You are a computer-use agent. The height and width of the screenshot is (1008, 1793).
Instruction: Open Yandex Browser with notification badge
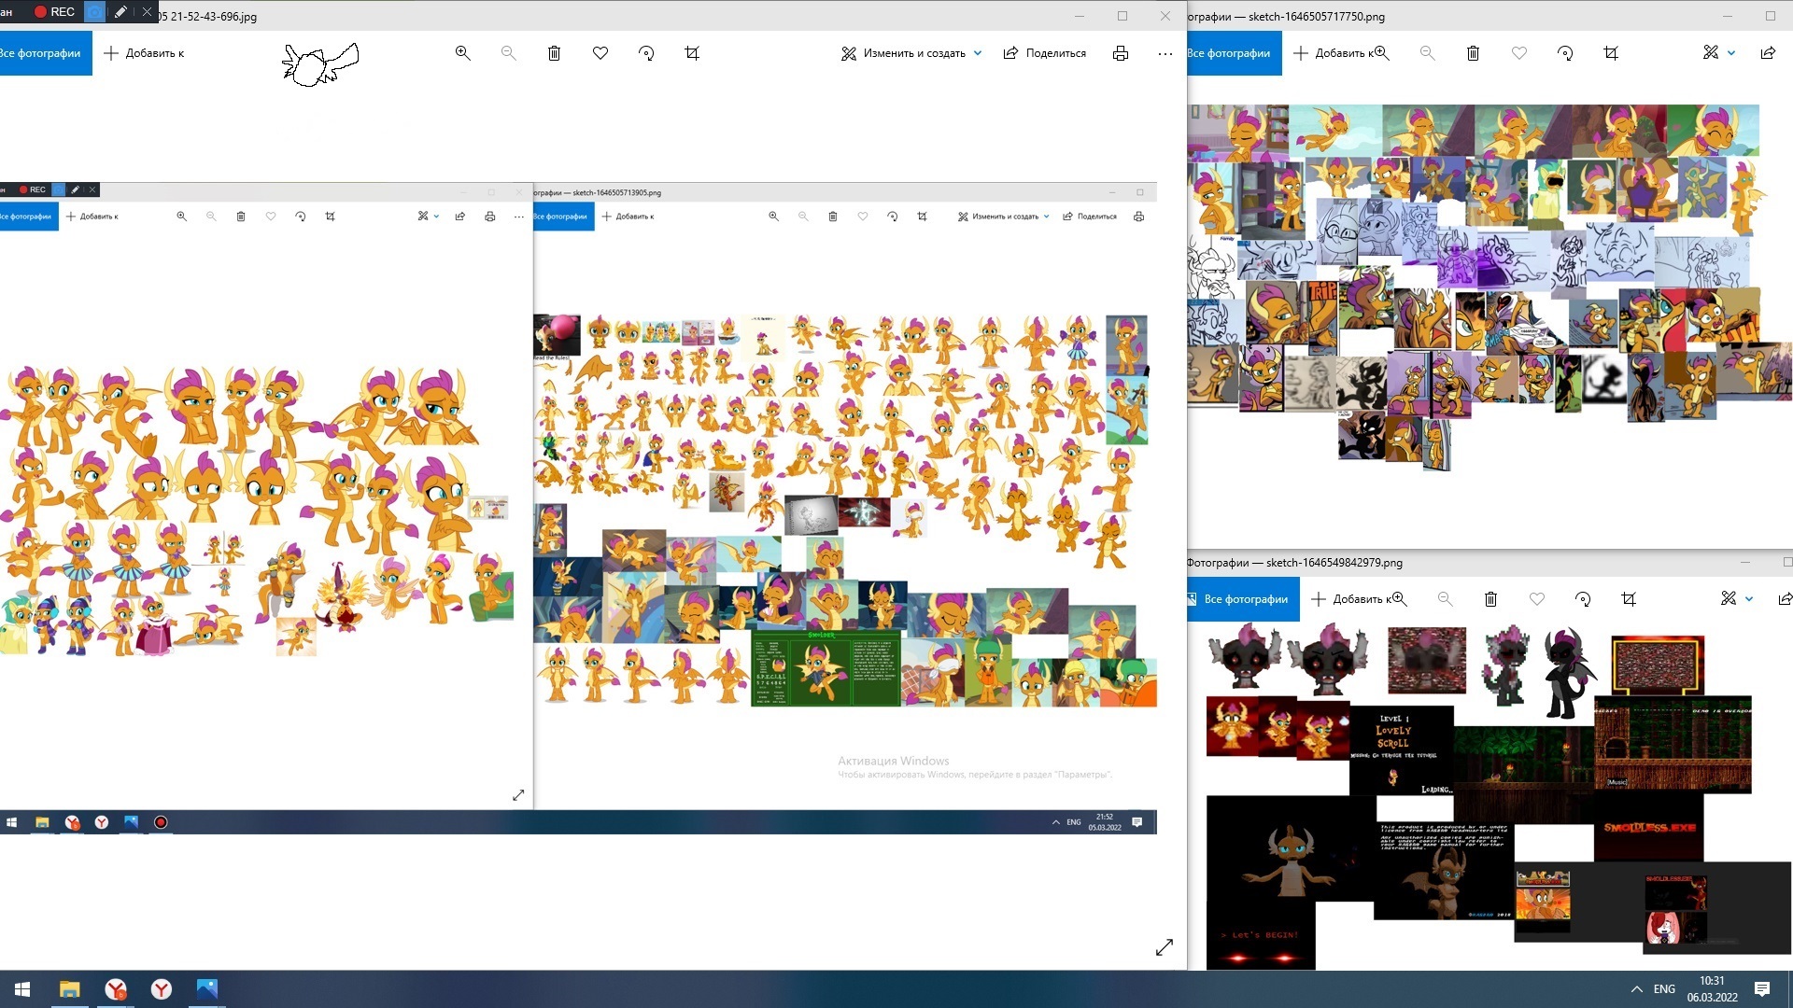(x=116, y=989)
